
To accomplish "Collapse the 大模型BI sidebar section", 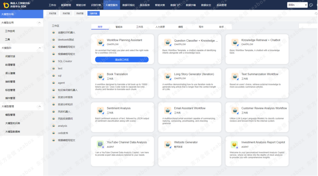I will coord(40,48).
